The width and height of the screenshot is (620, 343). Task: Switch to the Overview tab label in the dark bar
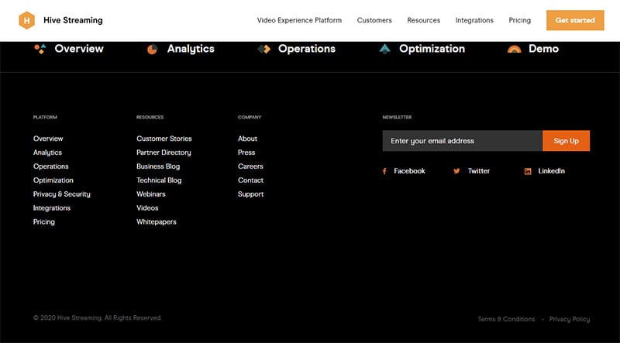(x=79, y=49)
